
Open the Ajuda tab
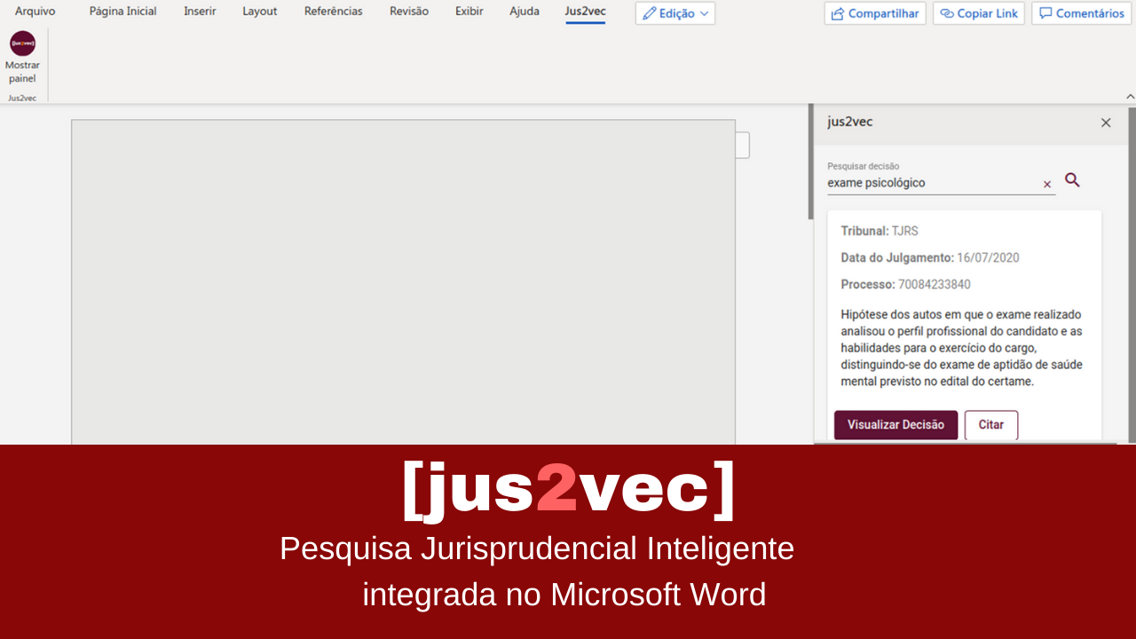click(x=525, y=12)
